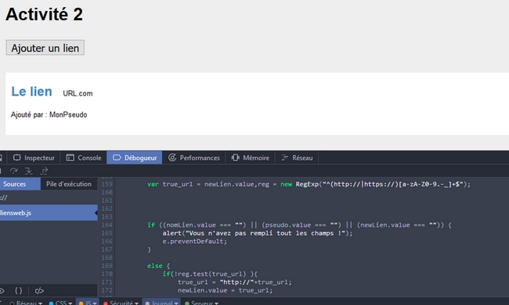Click the Step Over debugger icon
The height and width of the screenshot is (305, 509).
click(13, 171)
